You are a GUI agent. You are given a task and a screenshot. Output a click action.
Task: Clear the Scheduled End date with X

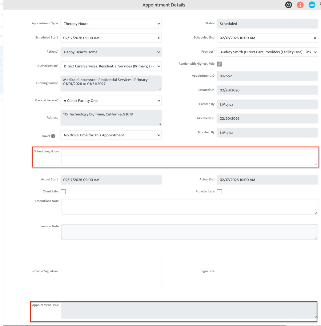[315, 38]
